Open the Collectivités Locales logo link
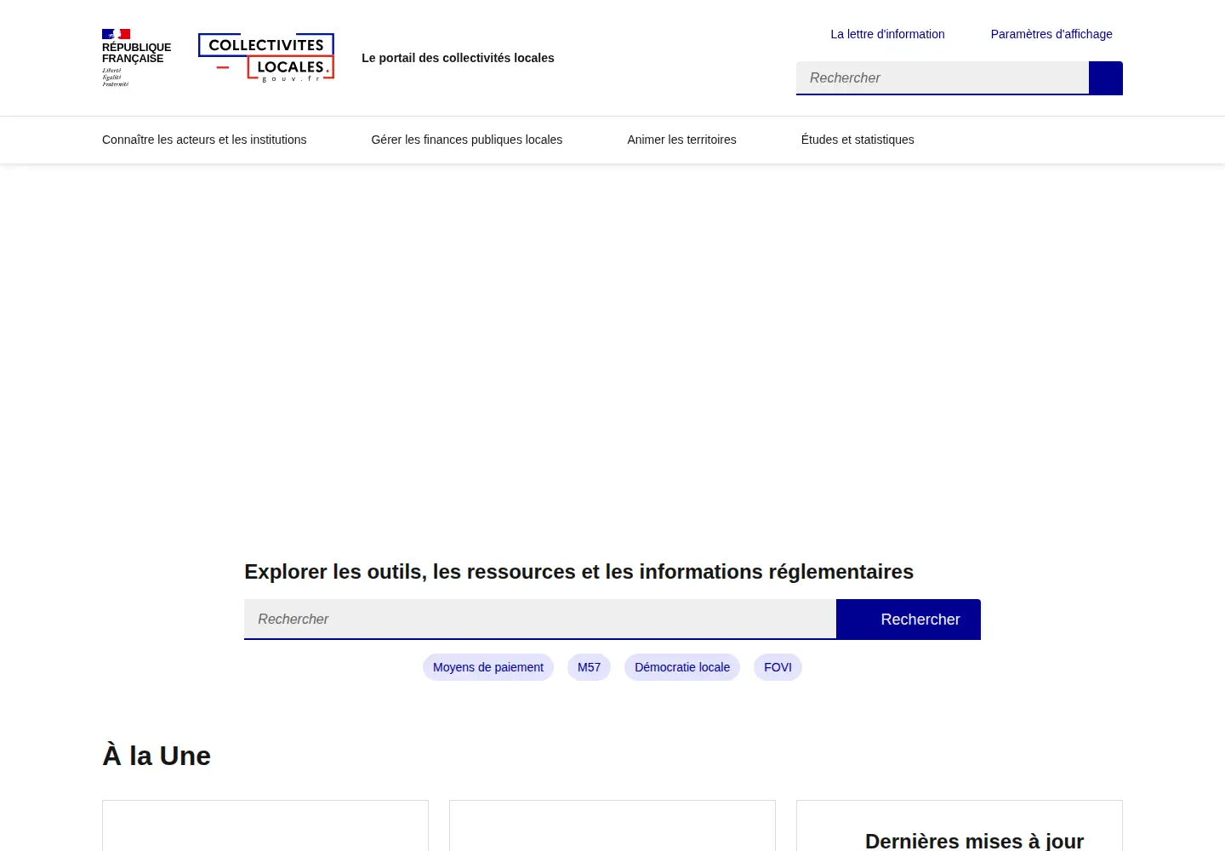 [266, 58]
